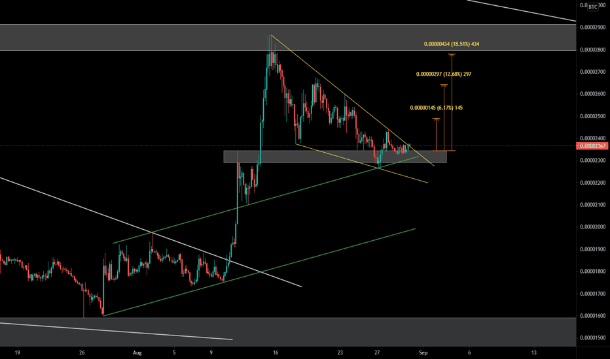Click the 0.00002100 price axis label
The image size is (610, 359).
point(592,205)
